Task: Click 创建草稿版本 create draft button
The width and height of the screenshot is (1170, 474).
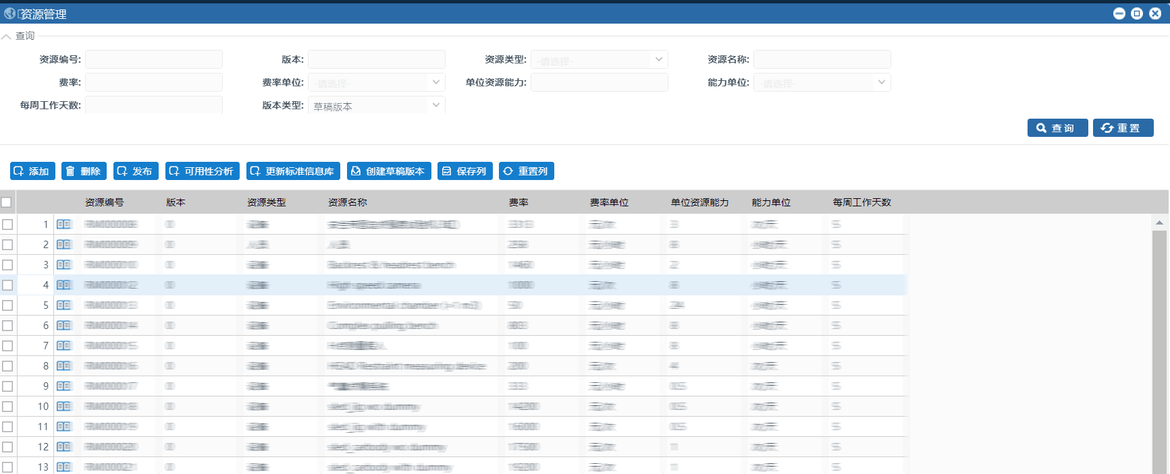Action: (389, 171)
